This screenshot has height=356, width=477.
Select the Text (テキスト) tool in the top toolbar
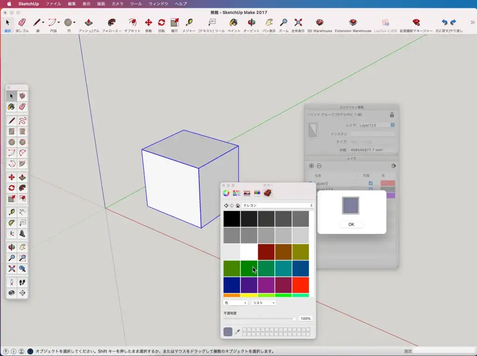pyautogui.click(x=211, y=25)
